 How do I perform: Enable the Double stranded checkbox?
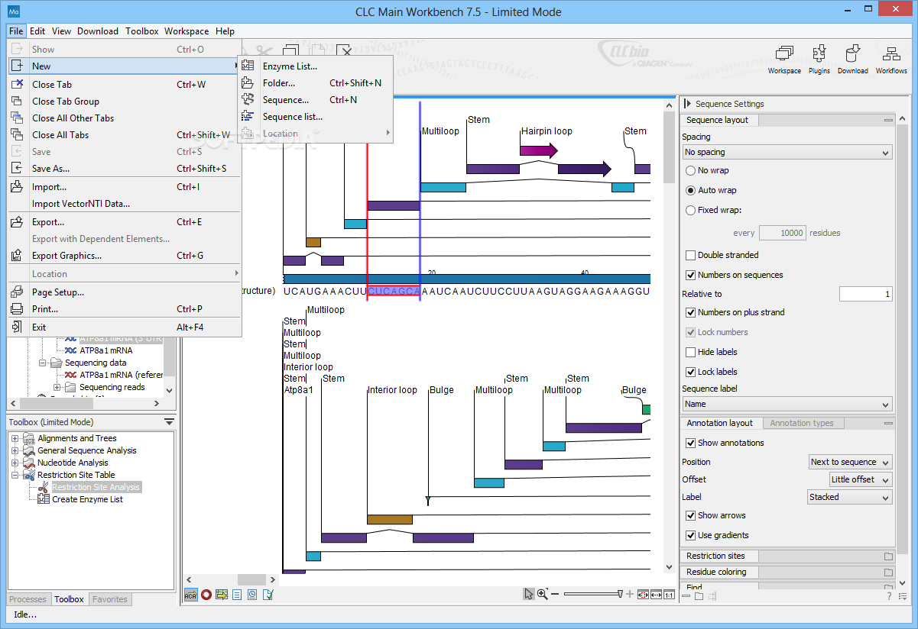pos(691,255)
